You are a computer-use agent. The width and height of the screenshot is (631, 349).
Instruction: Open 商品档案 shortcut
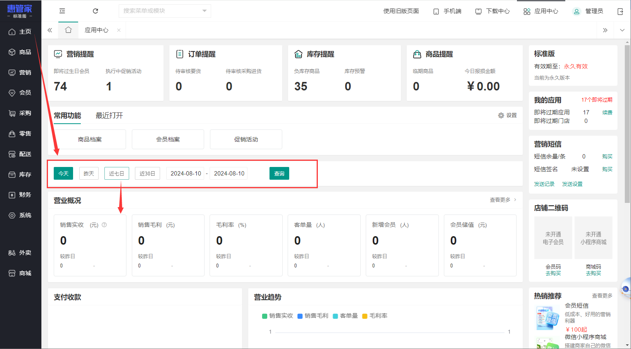point(90,139)
